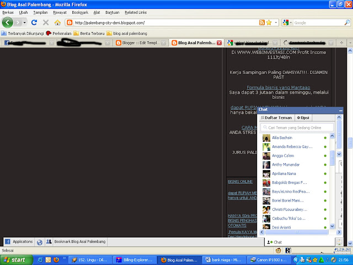Click the monkey icon in the status bar
The image size is (353, 265).
[x=279, y=250]
